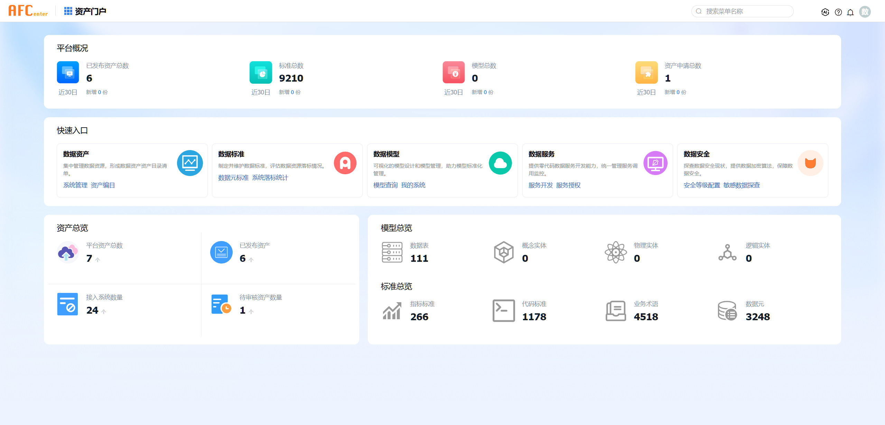The image size is (885, 425).
Task: Open the notifications bell icon
Action: [850, 12]
